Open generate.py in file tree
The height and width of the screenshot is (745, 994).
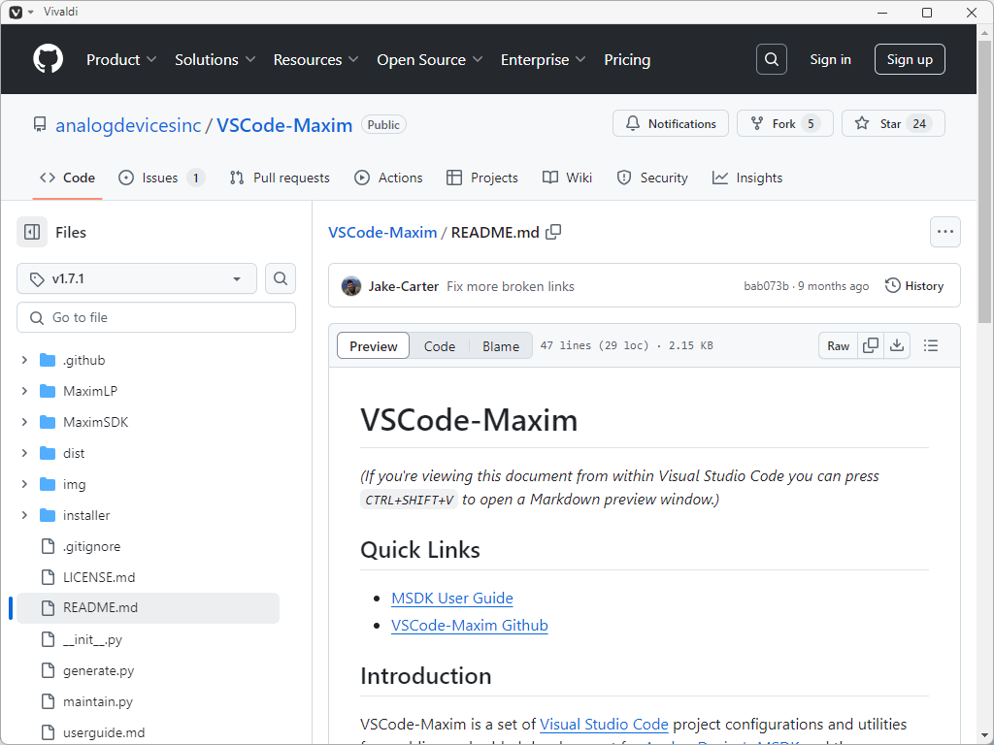point(98,670)
